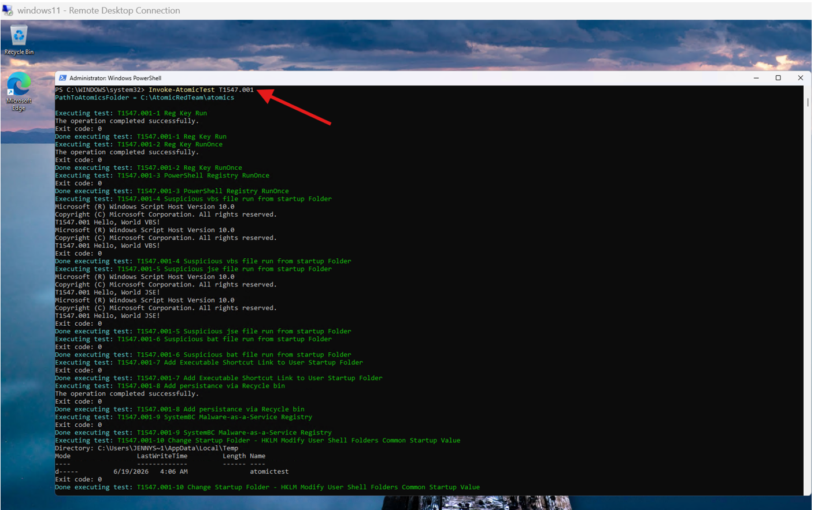
Task: Click 'Executing test: T1547.001-6 Suspicious bat file' line
Action: point(193,339)
